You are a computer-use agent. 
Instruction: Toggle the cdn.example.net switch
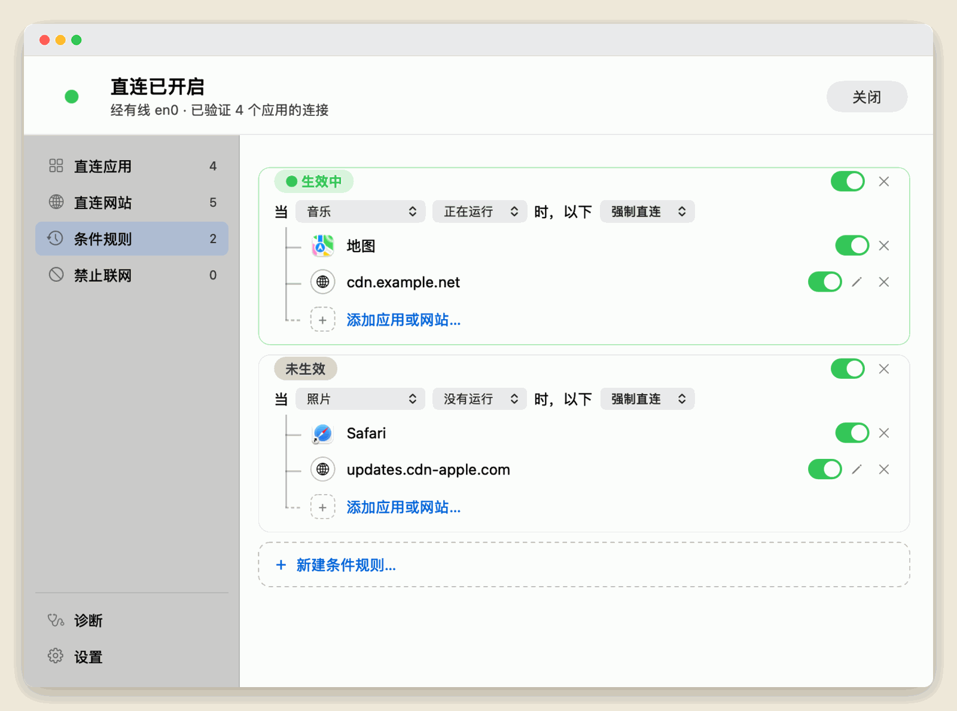tap(825, 282)
